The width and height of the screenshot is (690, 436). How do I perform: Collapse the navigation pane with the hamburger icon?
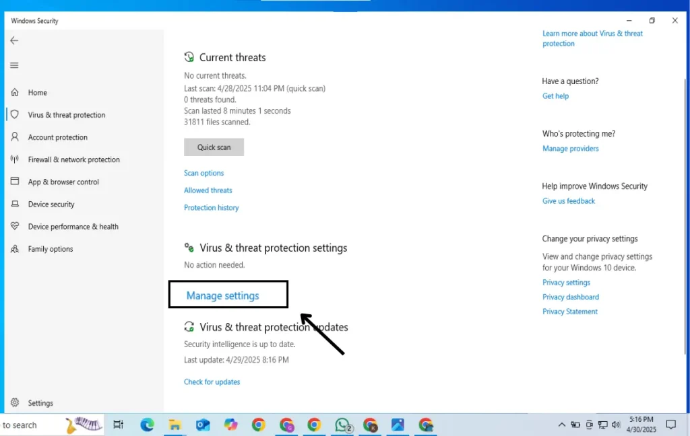pos(14,65)
